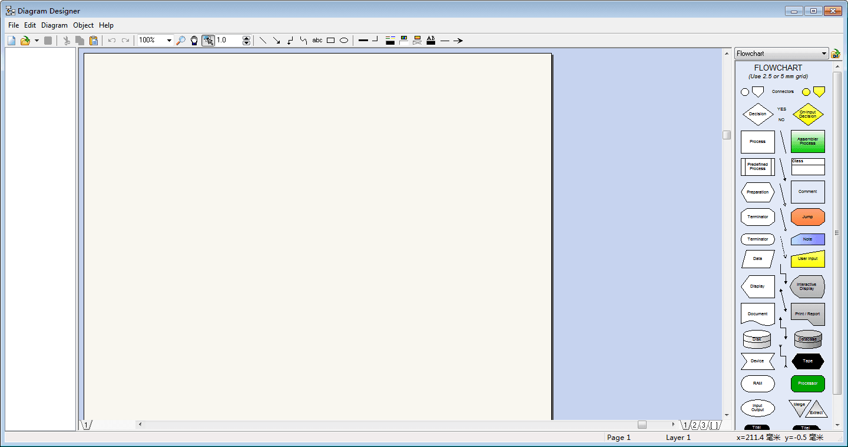
Task: Choose the rectangle shape tool
Action: point(330,41)
